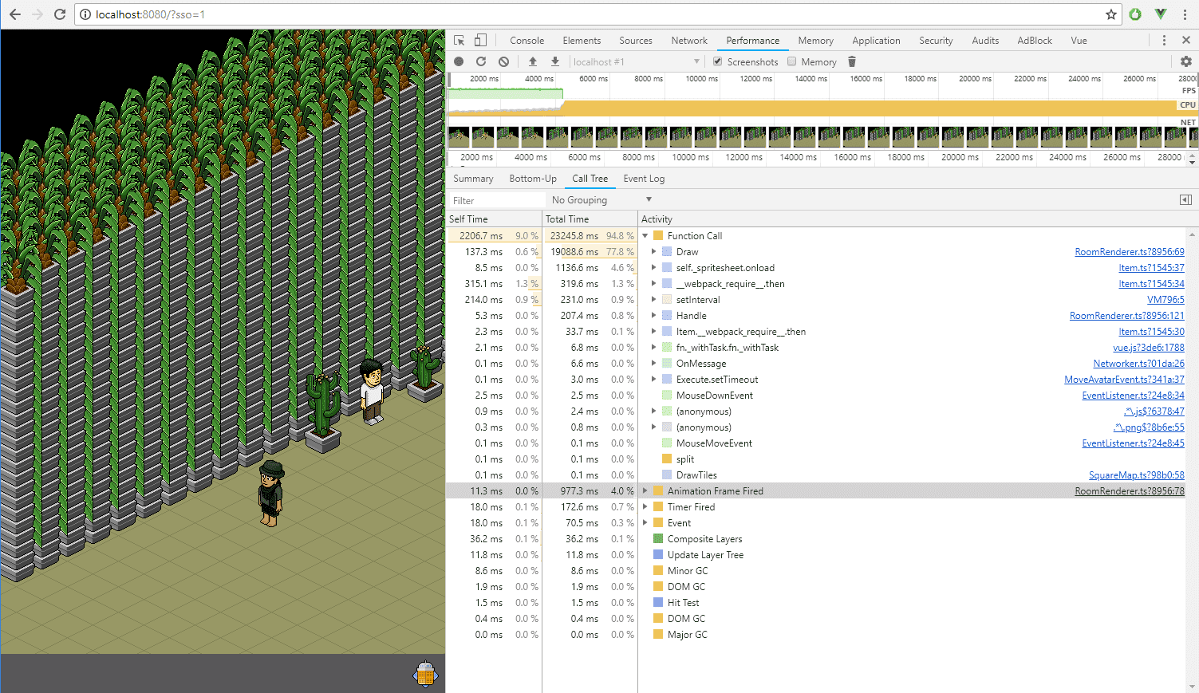Click the first screenshot thumbnail in the filmstrip
The image size is (1199, 693).
pyautogui.click(x=459, y=137)
